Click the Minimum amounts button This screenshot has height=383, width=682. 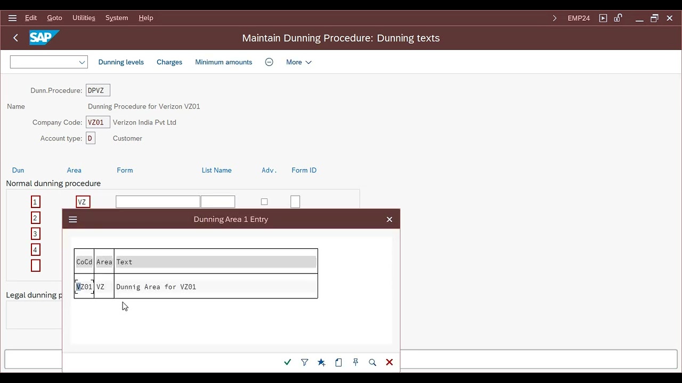223,62
